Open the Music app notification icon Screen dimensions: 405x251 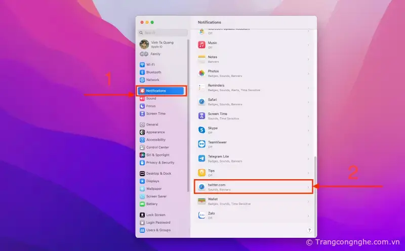point(201,45)
